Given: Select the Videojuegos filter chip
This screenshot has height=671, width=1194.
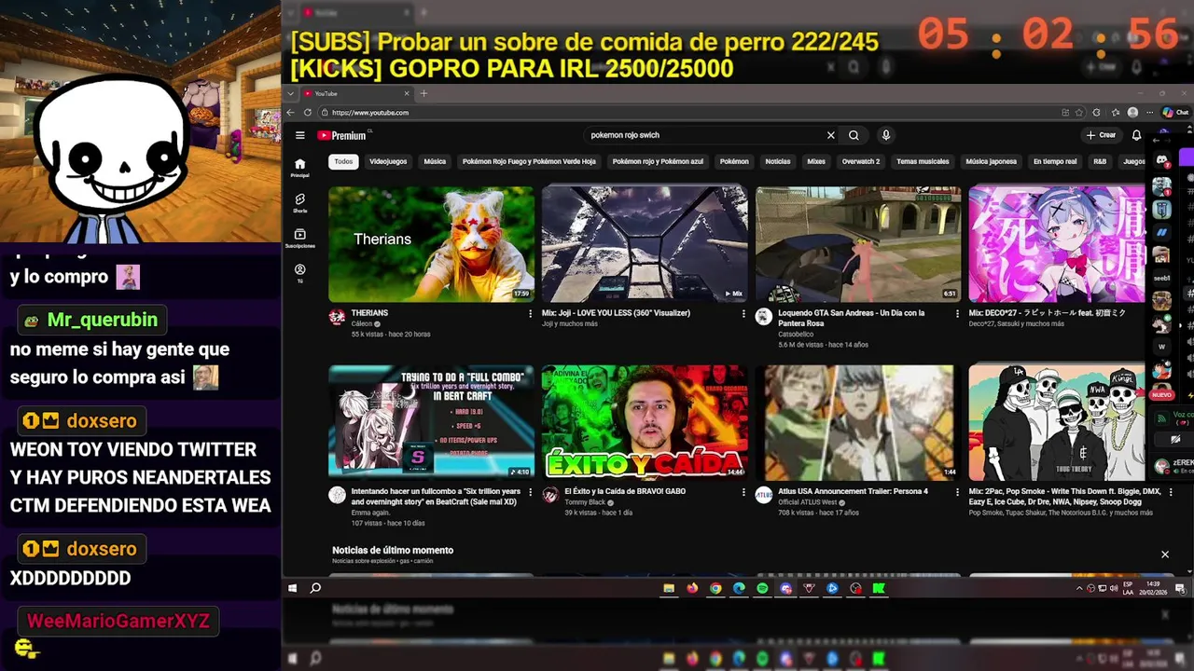Looking at the screenshot, I should click(x=388, y=161).
